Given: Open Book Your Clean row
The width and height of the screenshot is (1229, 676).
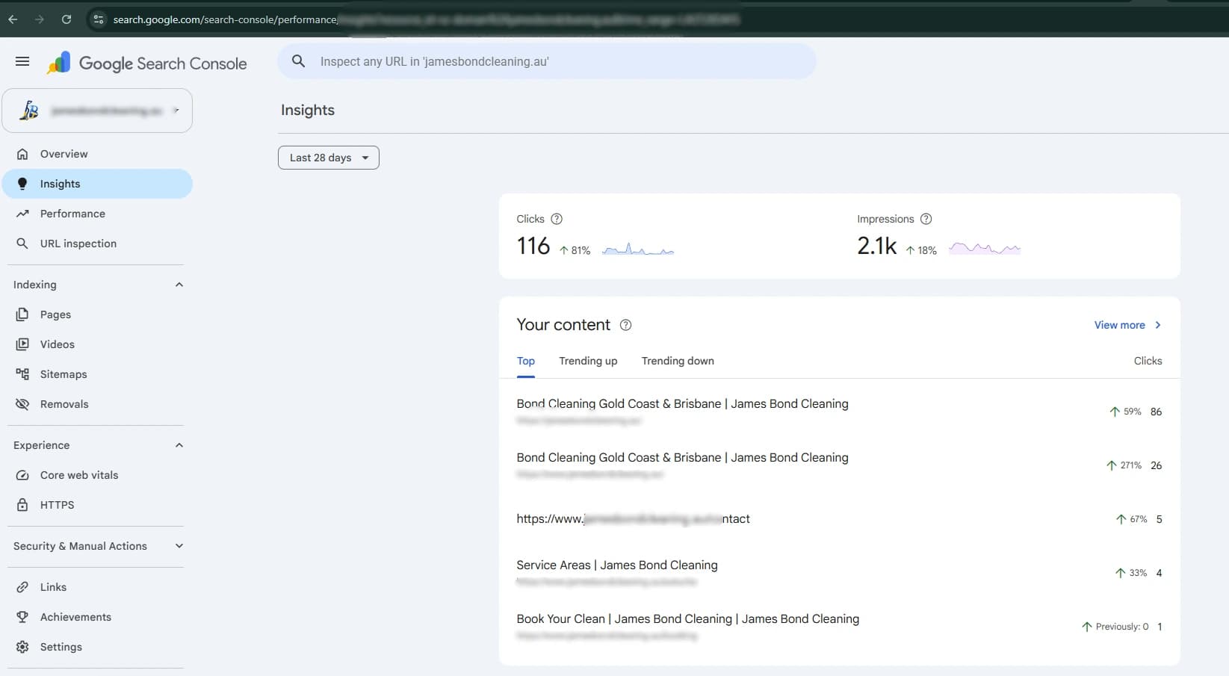Looking at the screenshot, I should click(x=839, y=627).
